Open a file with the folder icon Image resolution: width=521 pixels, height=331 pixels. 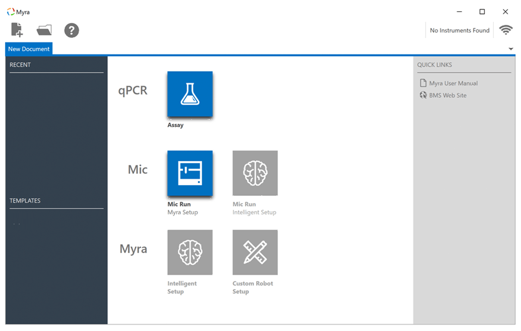pos(44,30)
